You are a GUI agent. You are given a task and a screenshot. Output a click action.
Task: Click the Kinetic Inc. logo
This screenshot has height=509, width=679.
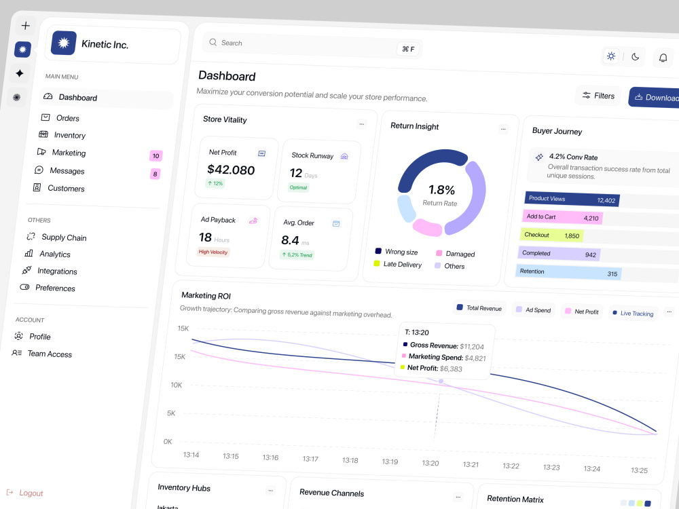tap(64, 43)
